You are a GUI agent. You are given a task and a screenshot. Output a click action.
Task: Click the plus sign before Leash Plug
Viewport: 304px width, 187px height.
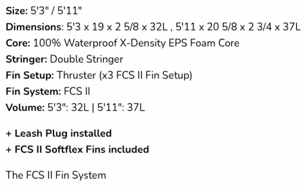(8, 134)
